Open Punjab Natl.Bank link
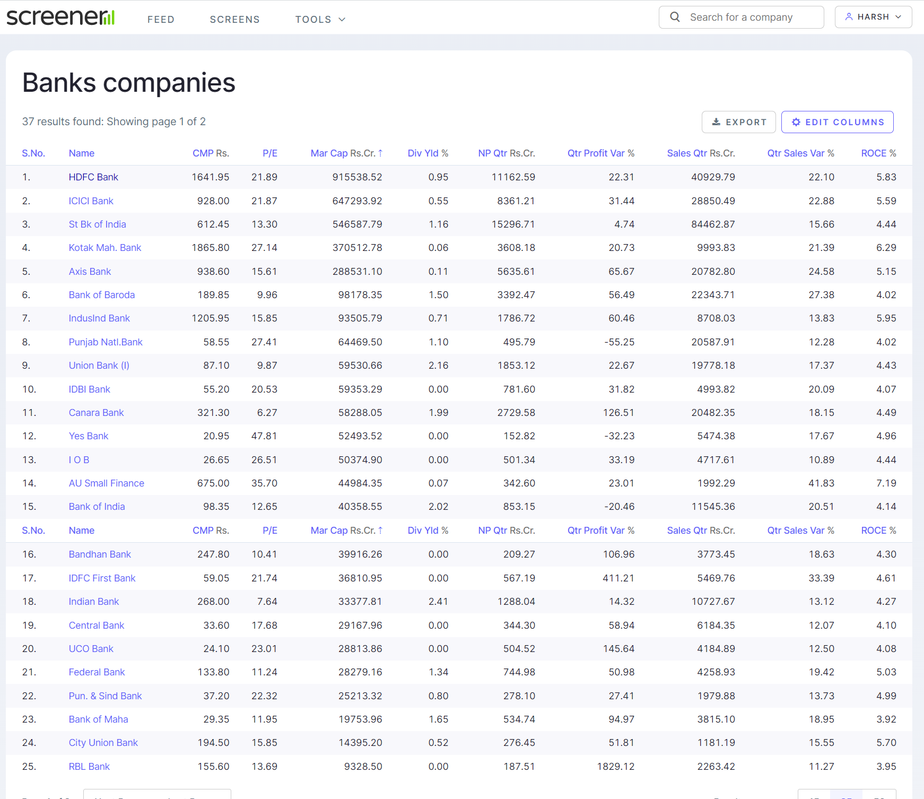Image resolution: width=924 pixels, height=799 pixels. pyautogui.click(x=106, y=342)
